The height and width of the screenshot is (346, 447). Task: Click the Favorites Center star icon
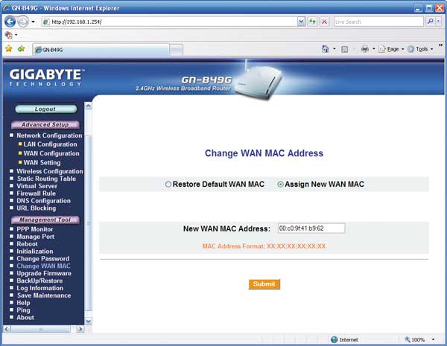click(x=9, y=49)
